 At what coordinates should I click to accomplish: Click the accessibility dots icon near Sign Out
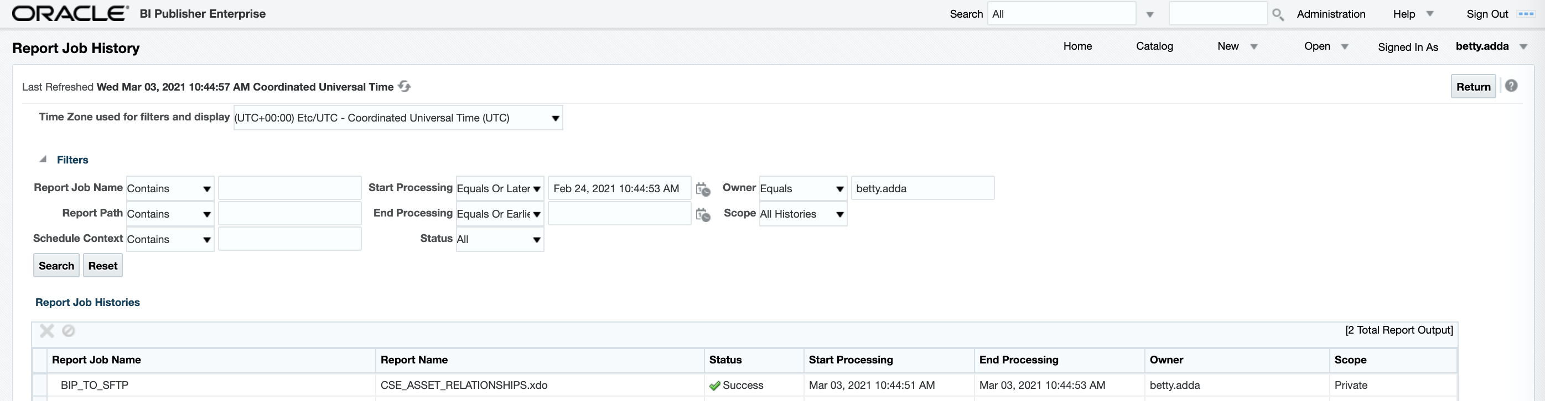[1526, 14]
